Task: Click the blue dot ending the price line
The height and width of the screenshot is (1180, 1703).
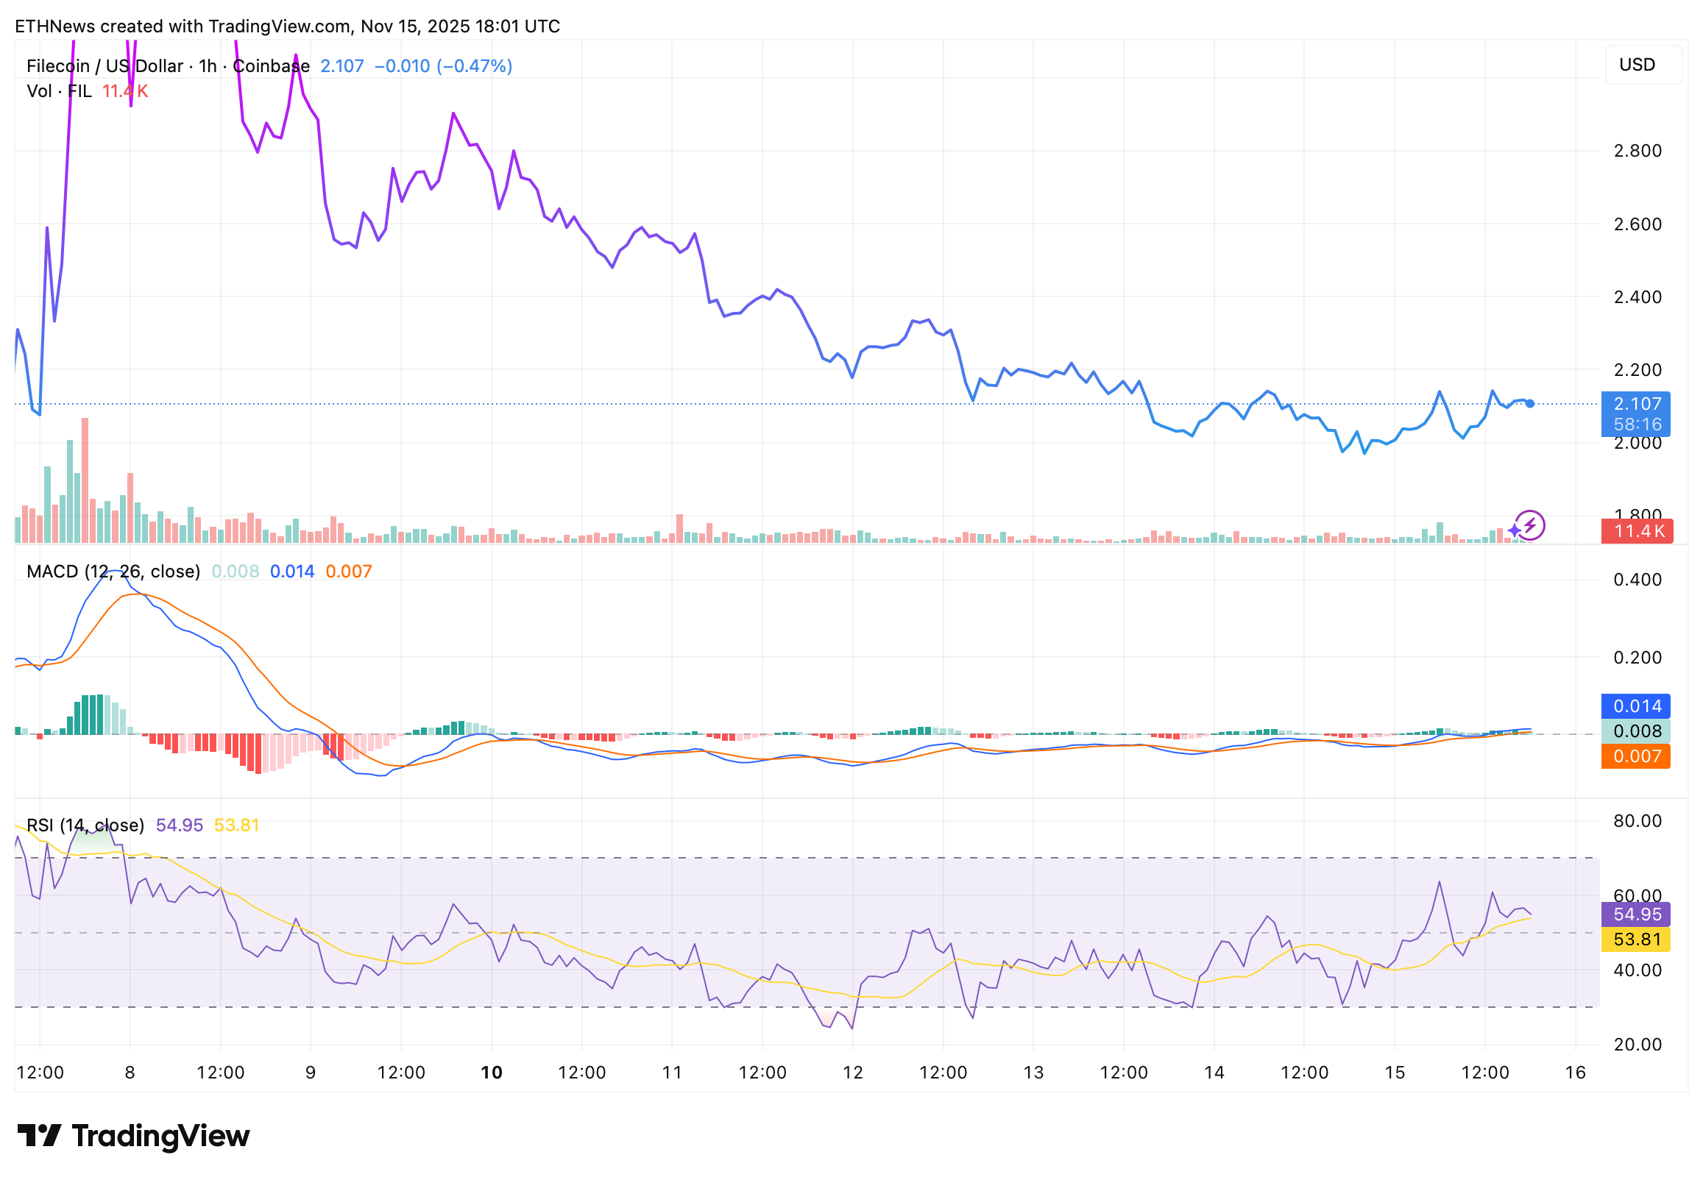Action: pos(1529,404)
